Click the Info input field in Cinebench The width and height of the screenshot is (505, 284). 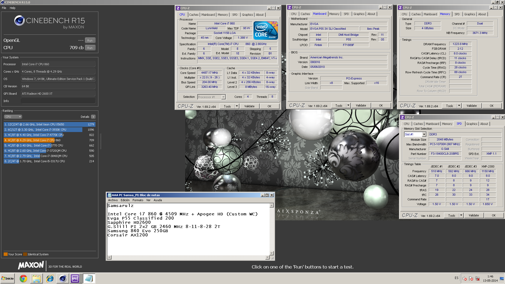tap(58, 101)
